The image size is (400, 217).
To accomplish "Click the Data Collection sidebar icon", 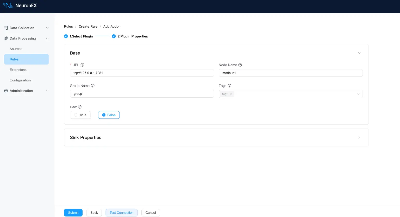I will click(6, 28).
